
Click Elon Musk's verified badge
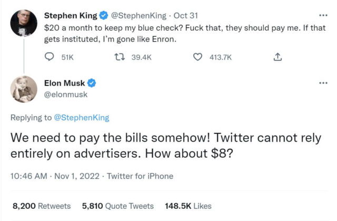(x=91, y=83)
